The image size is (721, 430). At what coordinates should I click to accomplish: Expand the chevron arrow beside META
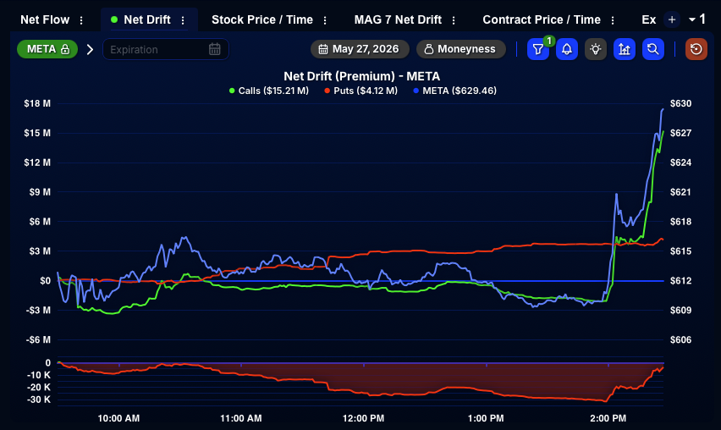coord(90,49)
